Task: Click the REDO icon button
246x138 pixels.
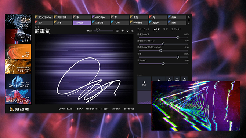Action: 184,79
